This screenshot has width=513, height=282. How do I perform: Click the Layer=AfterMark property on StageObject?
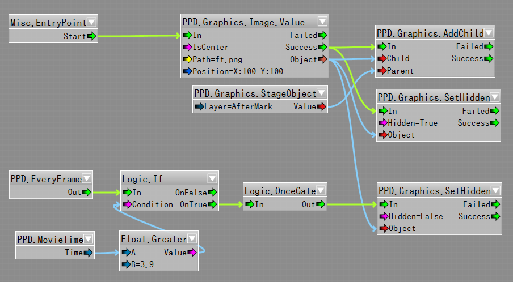(238, 106)
